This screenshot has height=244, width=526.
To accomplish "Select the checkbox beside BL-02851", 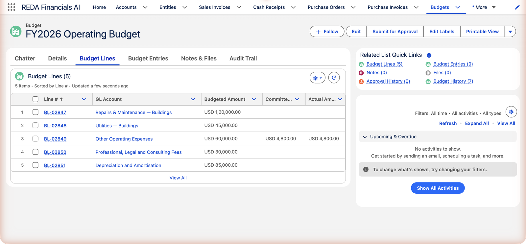I will 36,165.
